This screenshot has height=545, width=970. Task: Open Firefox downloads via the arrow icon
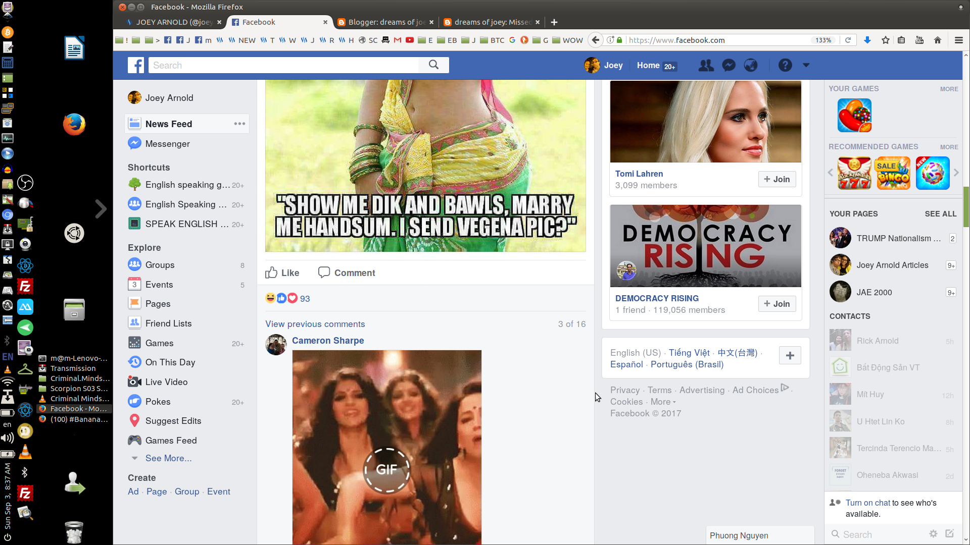coord(867,40)
